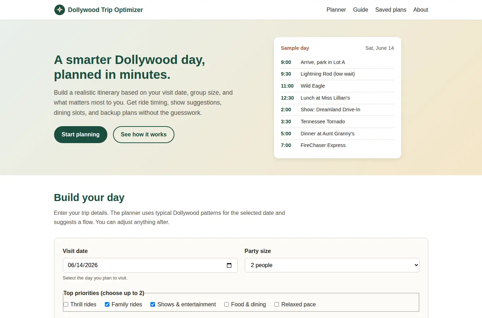
Task: Enable the Thrill rides checkbox
Action: (66, 305)
